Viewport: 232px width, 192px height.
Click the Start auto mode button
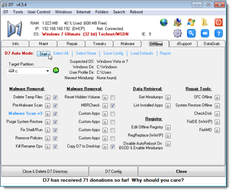(44, 54)
